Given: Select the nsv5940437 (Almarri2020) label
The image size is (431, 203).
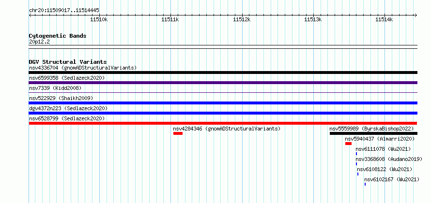Looking at the screenshot, I should 380,139.
